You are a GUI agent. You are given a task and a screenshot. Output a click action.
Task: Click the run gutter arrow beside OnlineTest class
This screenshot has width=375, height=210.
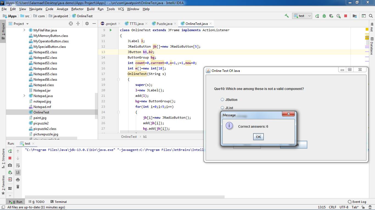(111, 30)
